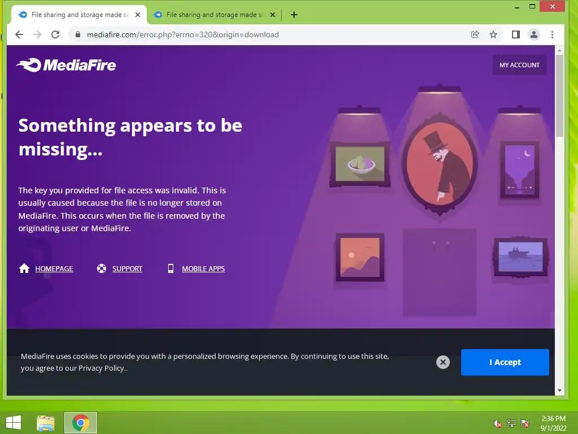The height and width of the screenshot is (434, 578).
Task: Bookmark this page with the star icon
Action: (493, 34)
